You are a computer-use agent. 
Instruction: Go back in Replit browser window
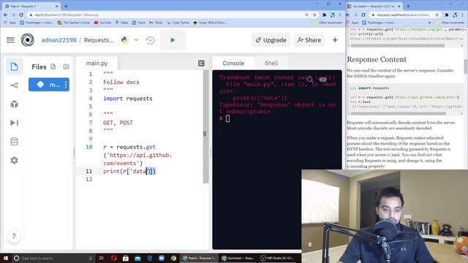[6, 15]
